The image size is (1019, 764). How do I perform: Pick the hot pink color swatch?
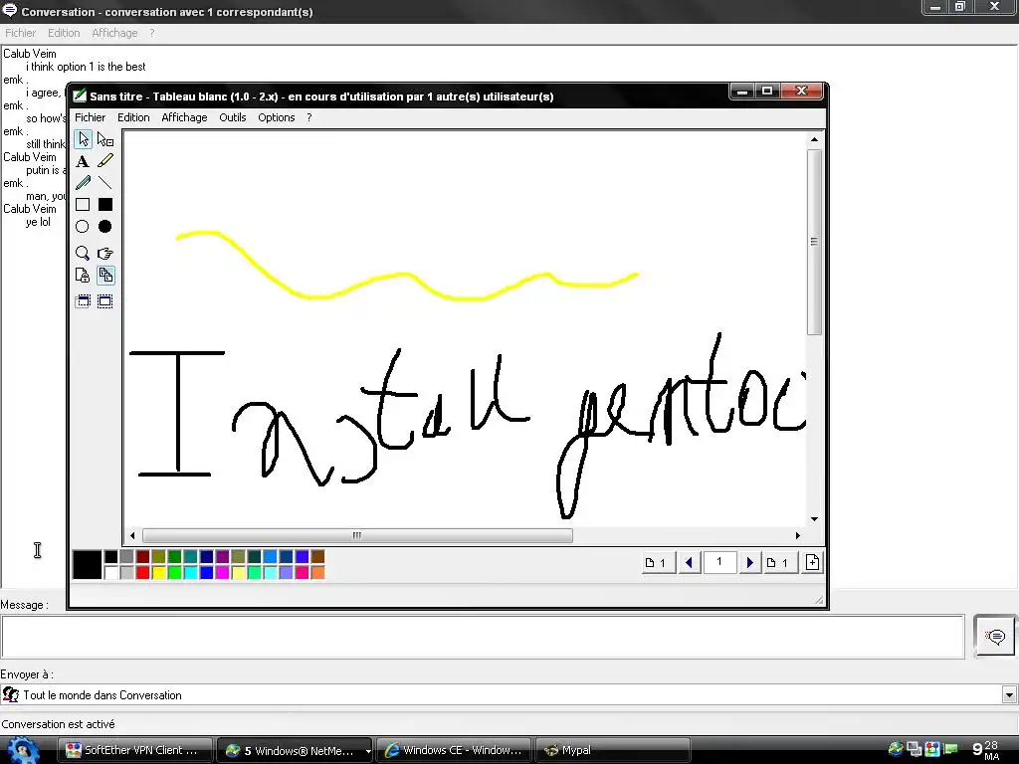click(302, 572)
